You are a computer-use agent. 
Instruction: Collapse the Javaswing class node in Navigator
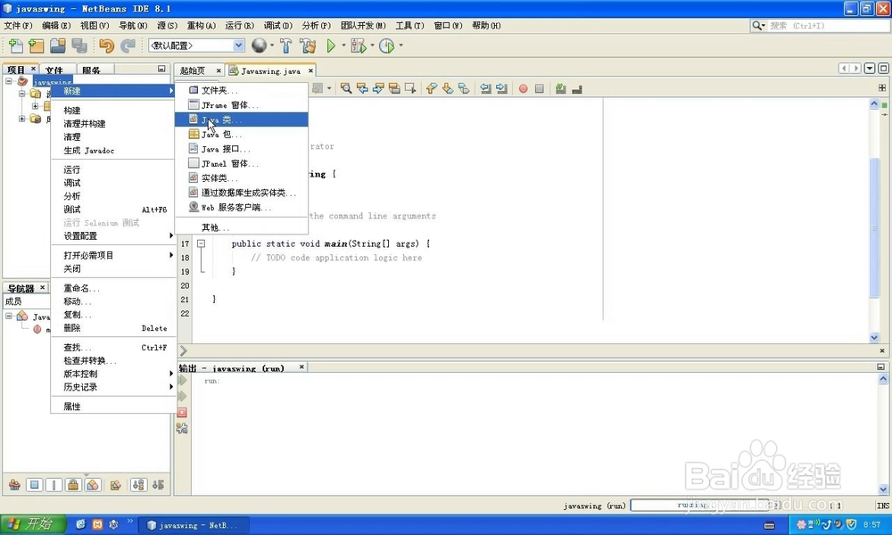tap(9, 316)
